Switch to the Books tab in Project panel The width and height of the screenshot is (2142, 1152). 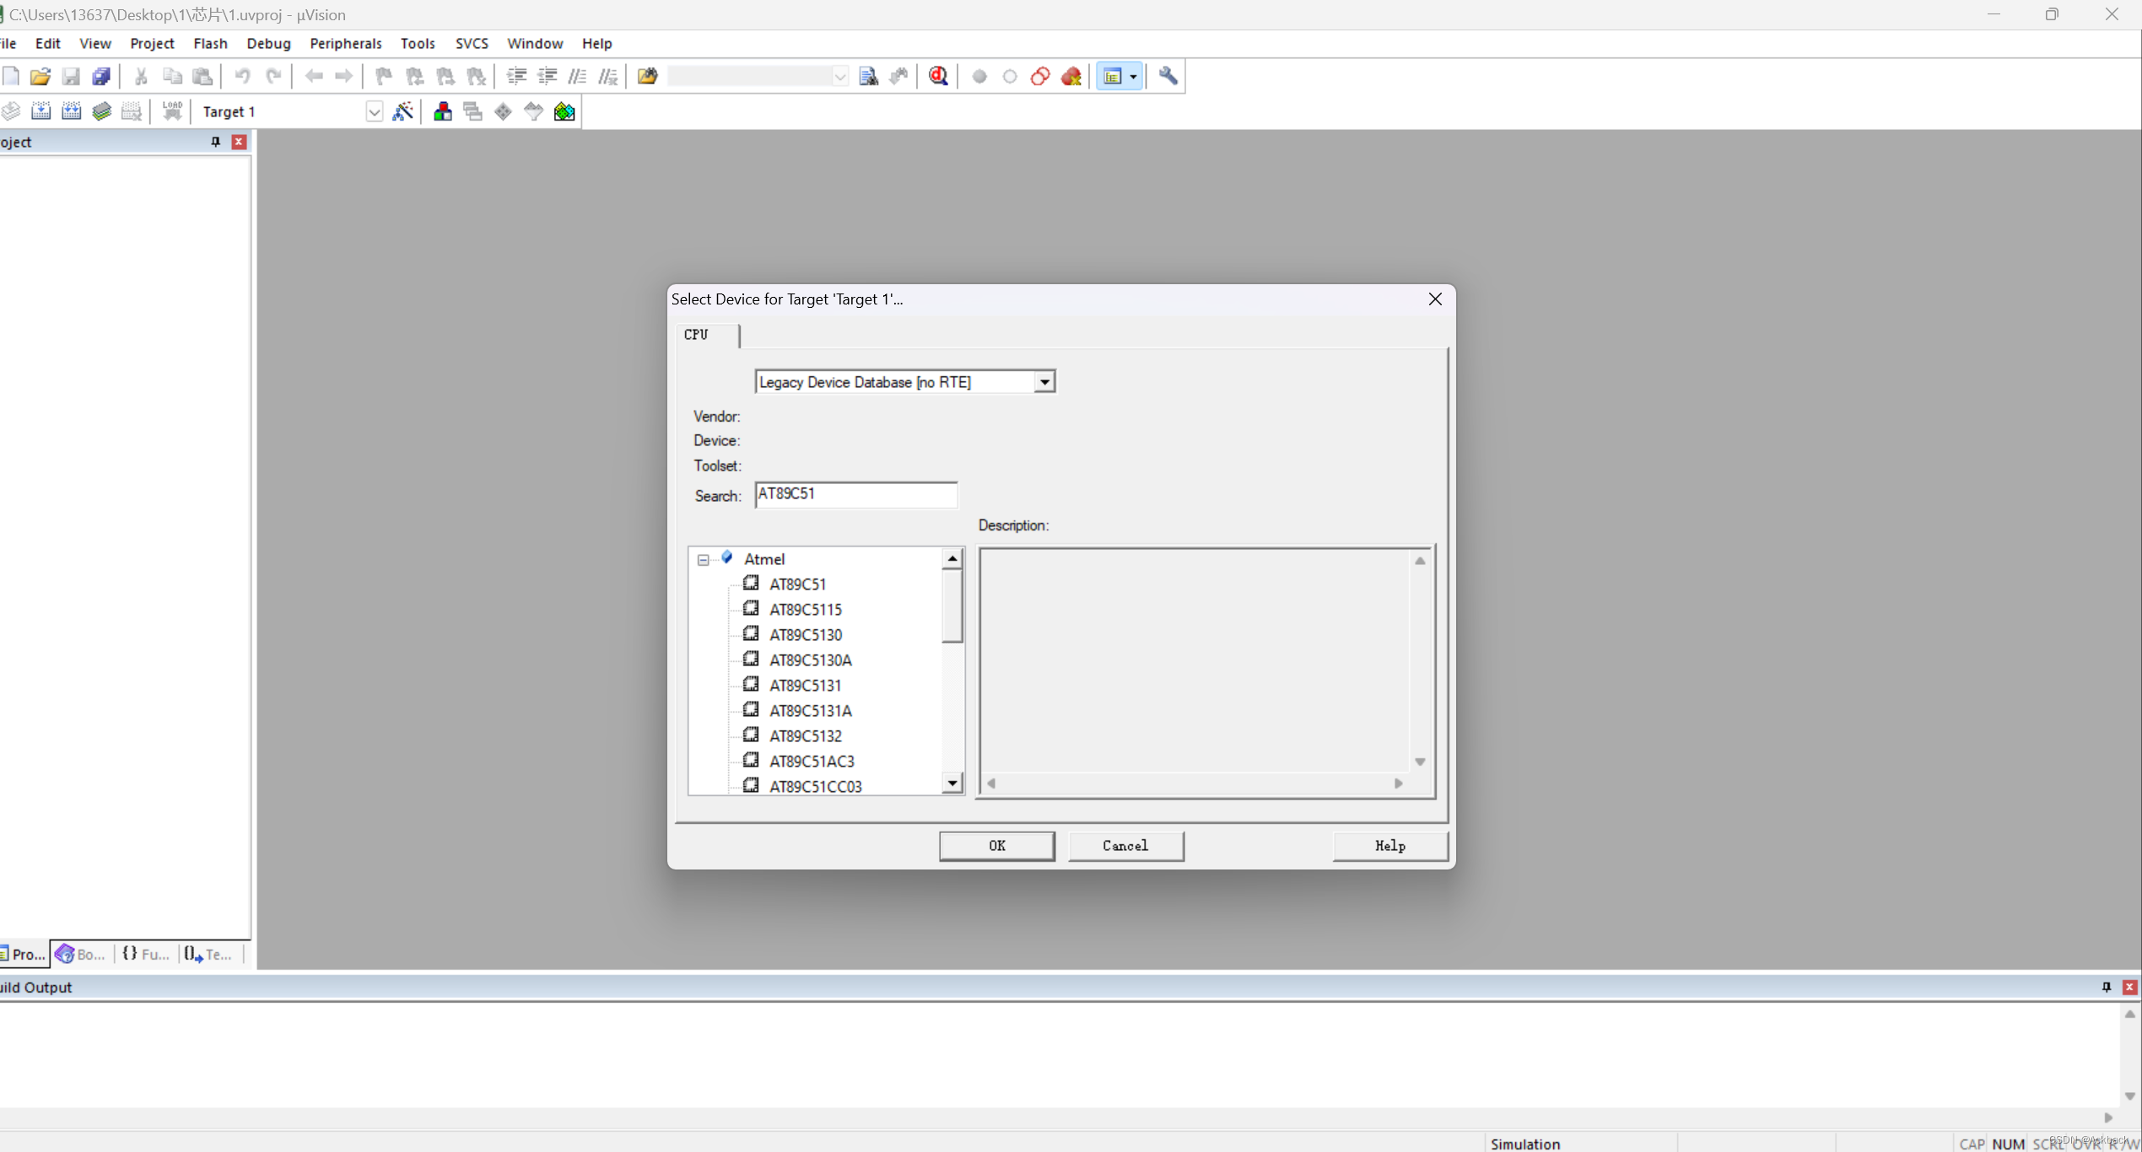(x=81, y=954)
